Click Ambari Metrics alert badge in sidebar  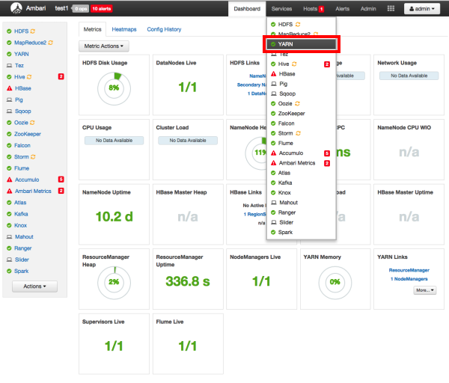61,191
